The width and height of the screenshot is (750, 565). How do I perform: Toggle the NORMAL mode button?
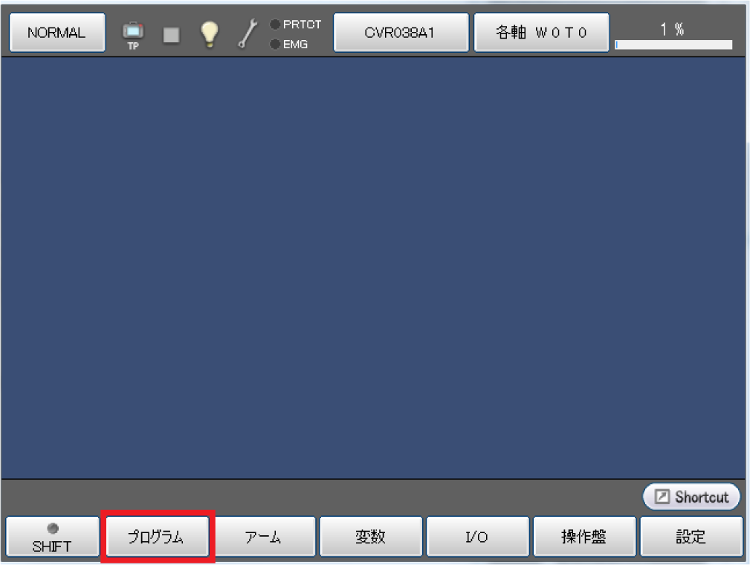tap(57, 32)
